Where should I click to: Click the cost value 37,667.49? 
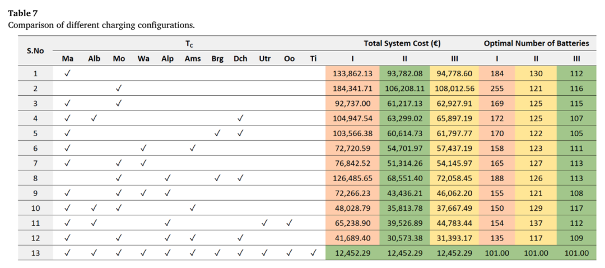point(454,208)
